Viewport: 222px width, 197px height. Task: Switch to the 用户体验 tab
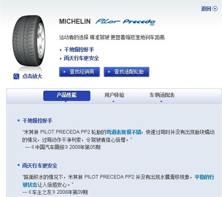114,95
